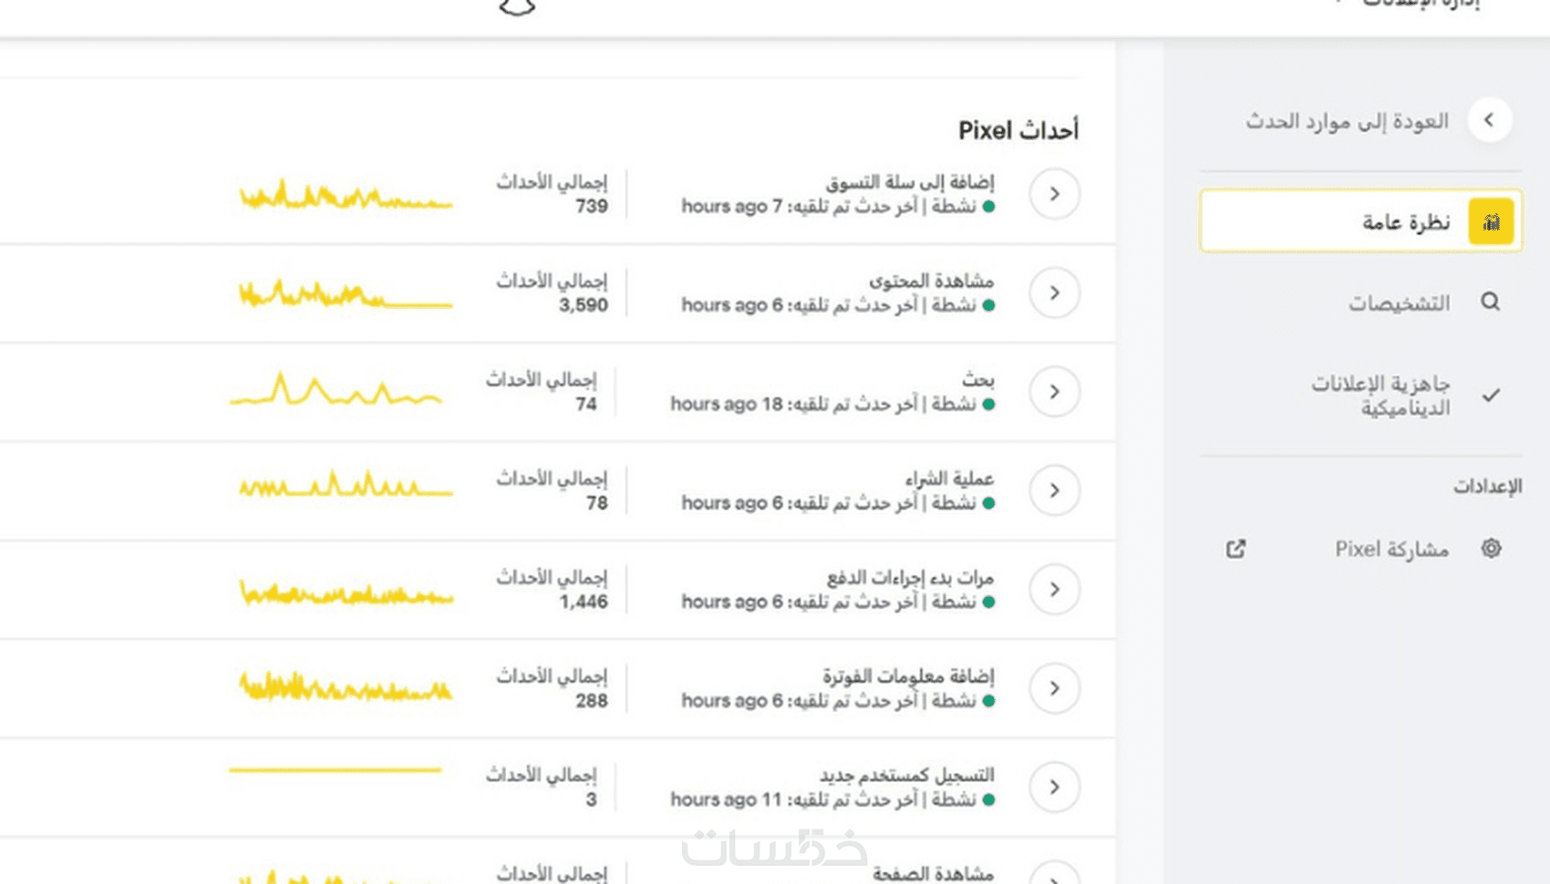Expand the التسجيل كمستخدم جديد event row
The image size is (1550, 884).
[1054, 786]
